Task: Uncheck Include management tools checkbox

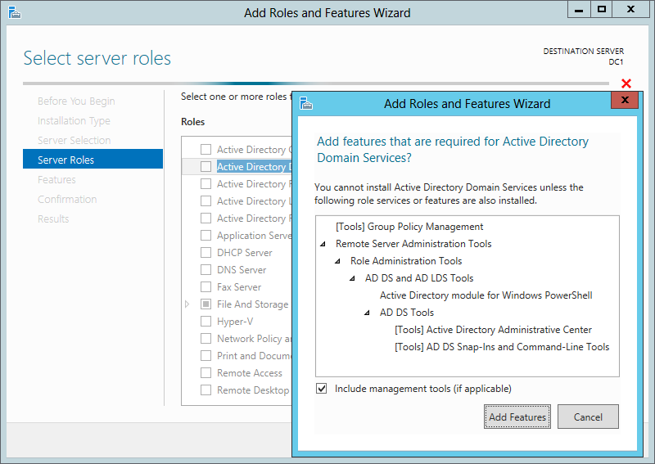Action: point(321,389)
